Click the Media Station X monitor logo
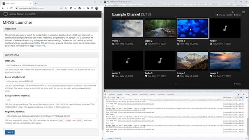Screen dimensions: 249x140 click(x=5, y=14)
